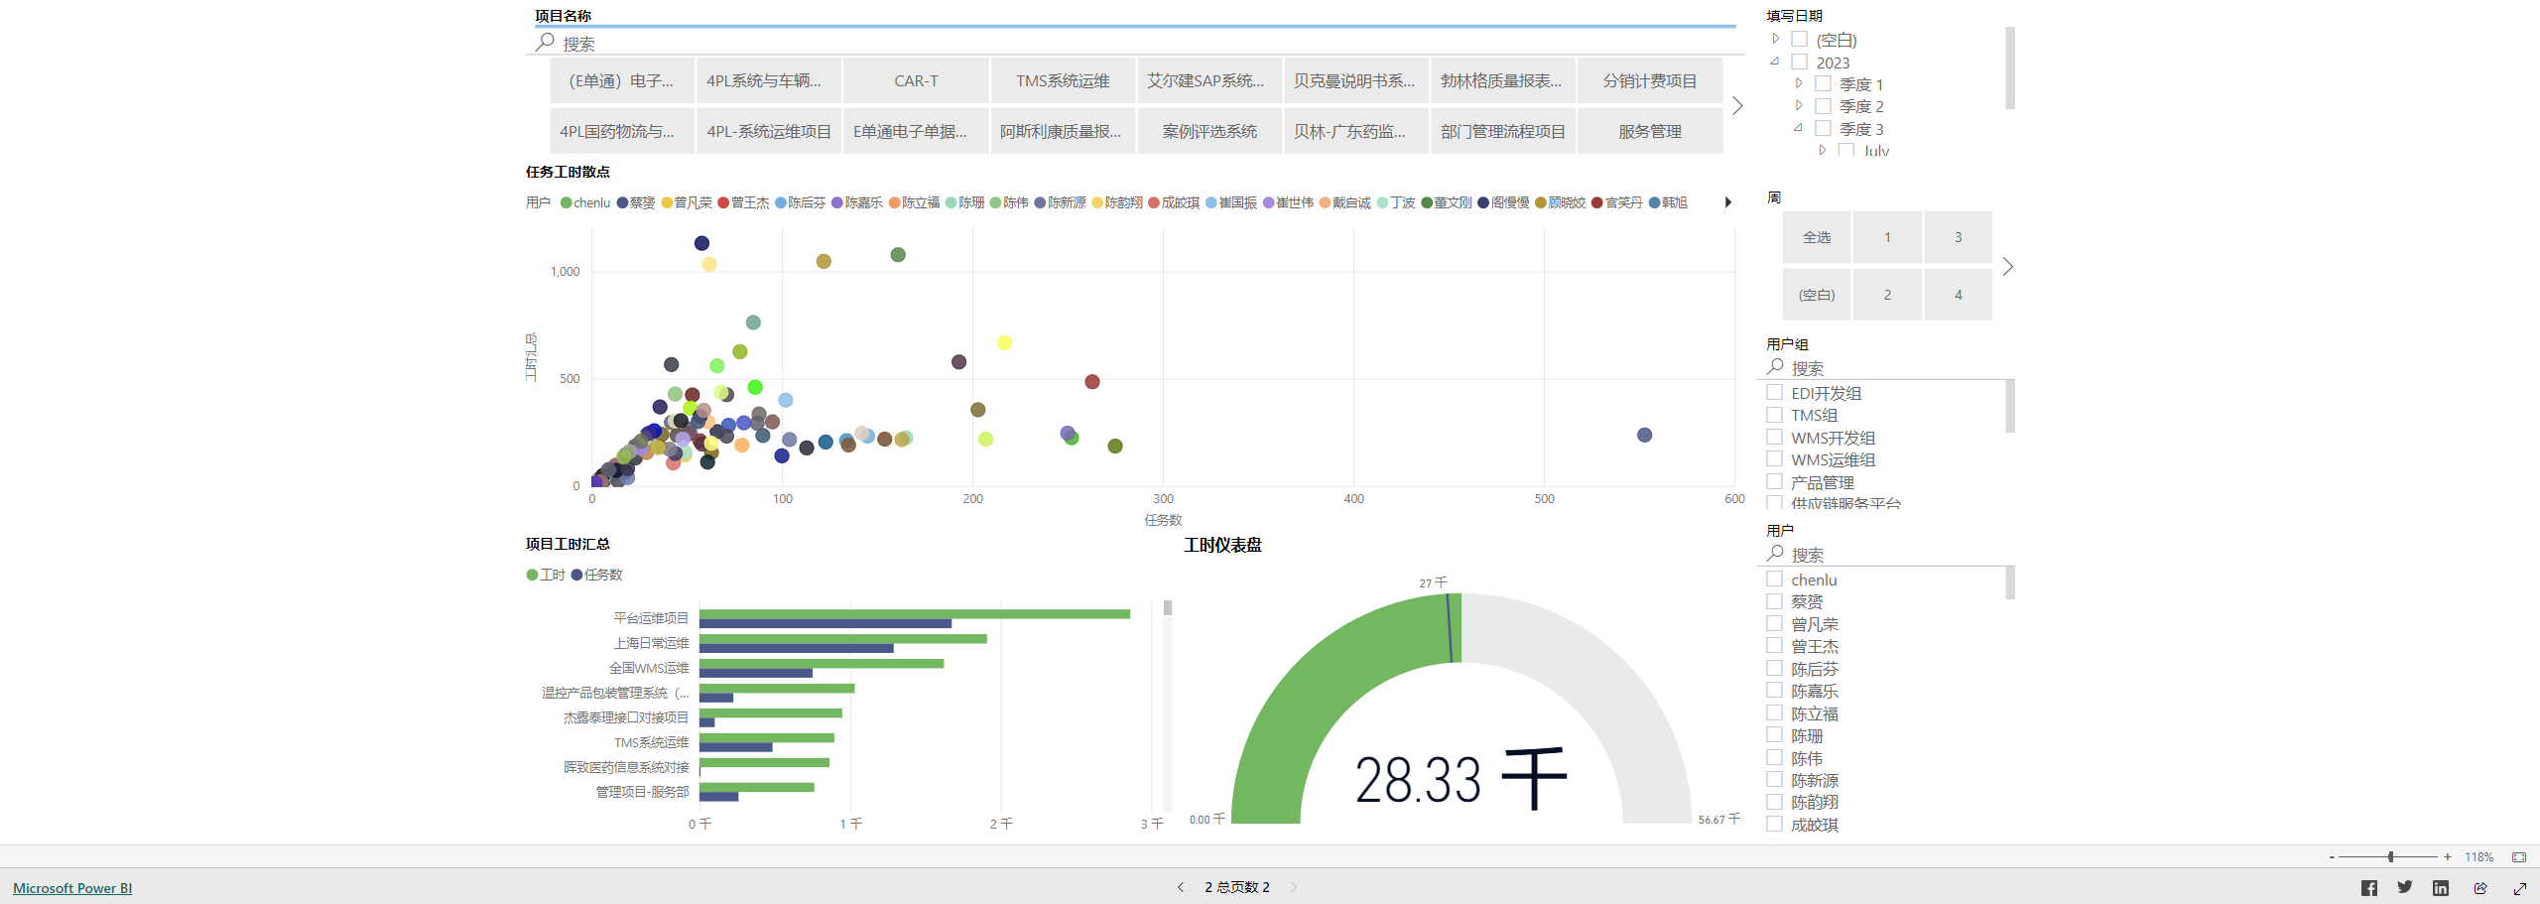The width and height of the screenshot is (2540, 904).
Task: Advance scatter legend with arrow
Action: coord(1728,202)
